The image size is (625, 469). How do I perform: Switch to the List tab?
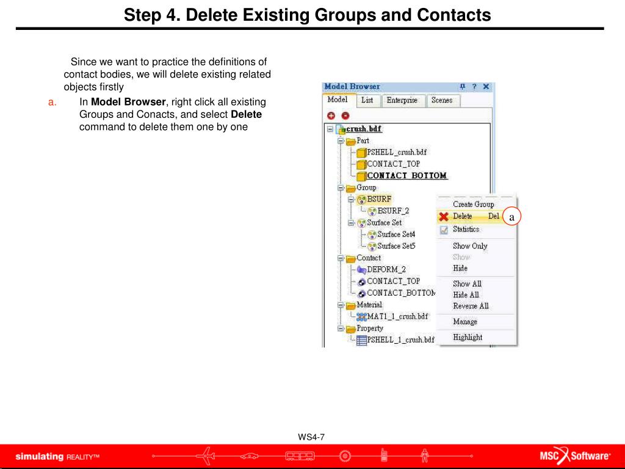[367, 100]
